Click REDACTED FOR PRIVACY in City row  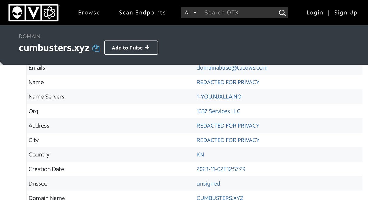pos(228,140)
